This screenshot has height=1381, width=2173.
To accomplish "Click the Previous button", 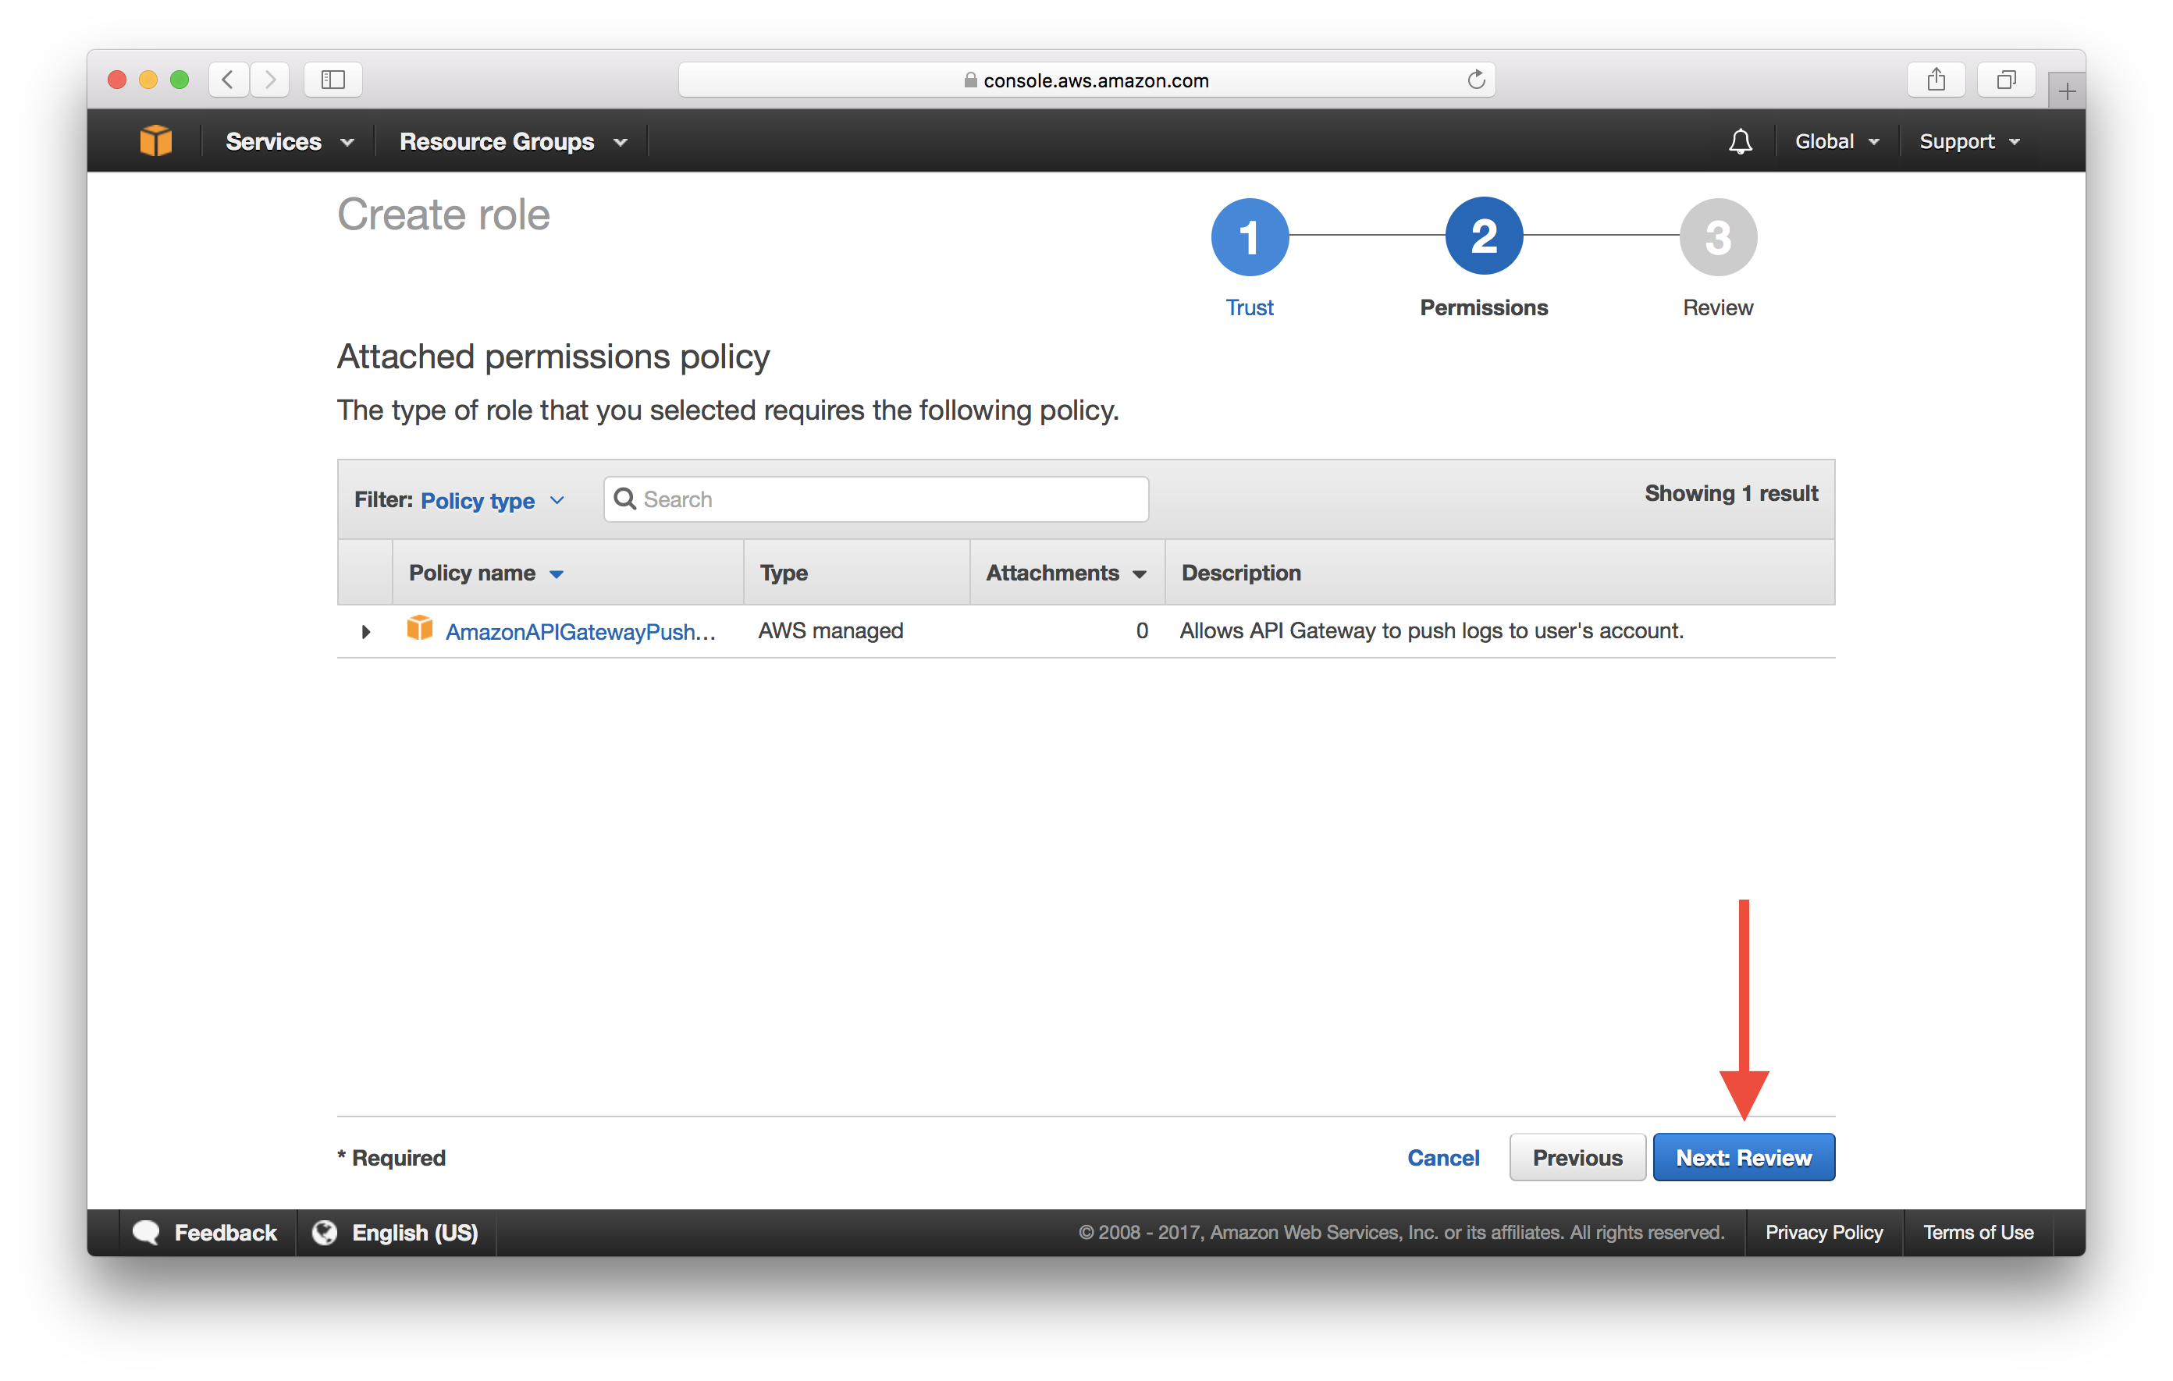I will coord(1577,1158).
